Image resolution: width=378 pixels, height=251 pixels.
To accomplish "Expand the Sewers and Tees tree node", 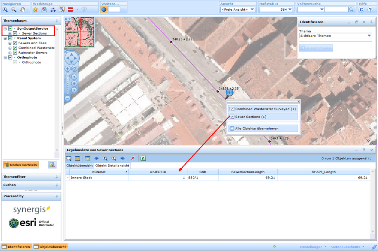I will click(x=10, y=43).
